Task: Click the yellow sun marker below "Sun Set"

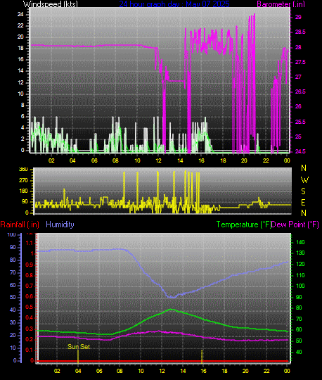Action: 78,357
